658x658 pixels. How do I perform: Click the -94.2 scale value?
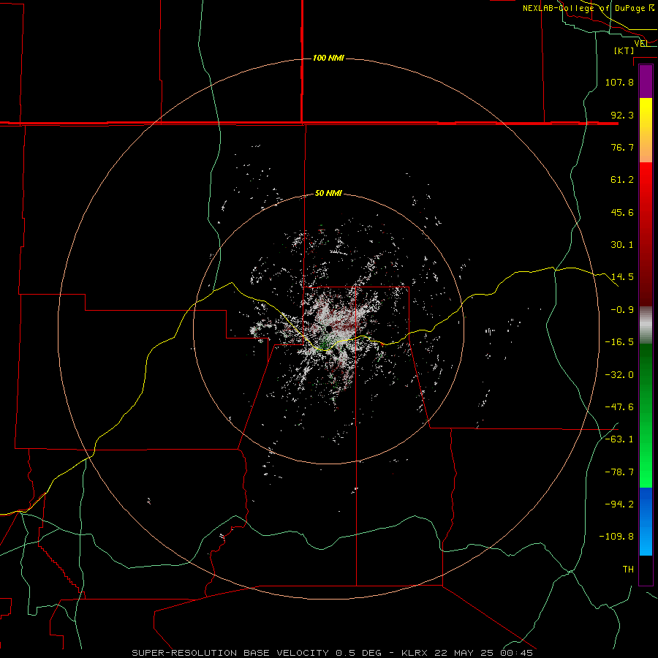619,504
